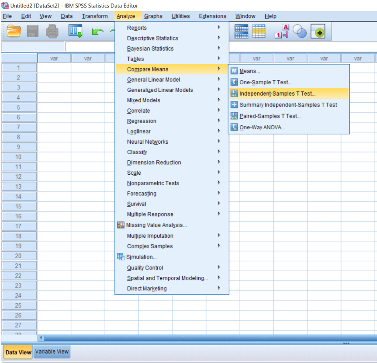Image resolution: width=377 pixels, height=363 pixels.
Task: Expand the Descriptive Statistics submenu arrow
Action: 219,38
